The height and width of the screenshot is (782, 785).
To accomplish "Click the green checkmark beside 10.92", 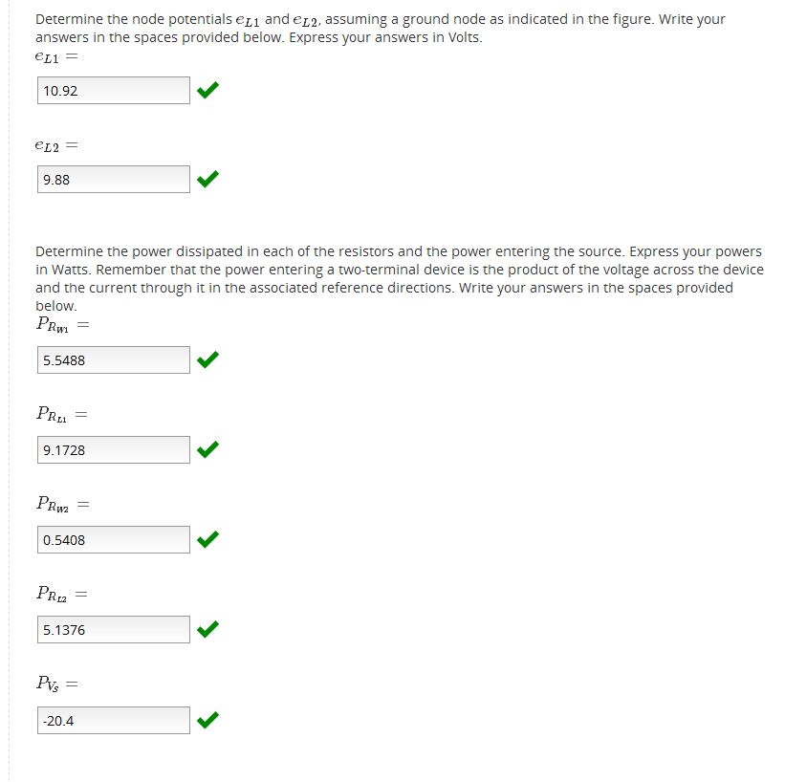I will (207, 91).
